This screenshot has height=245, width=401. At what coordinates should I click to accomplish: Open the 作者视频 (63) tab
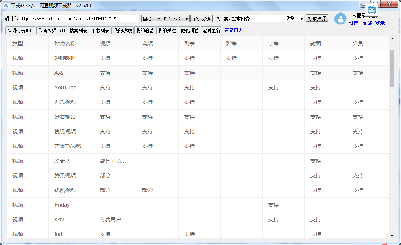coord(51,30)
